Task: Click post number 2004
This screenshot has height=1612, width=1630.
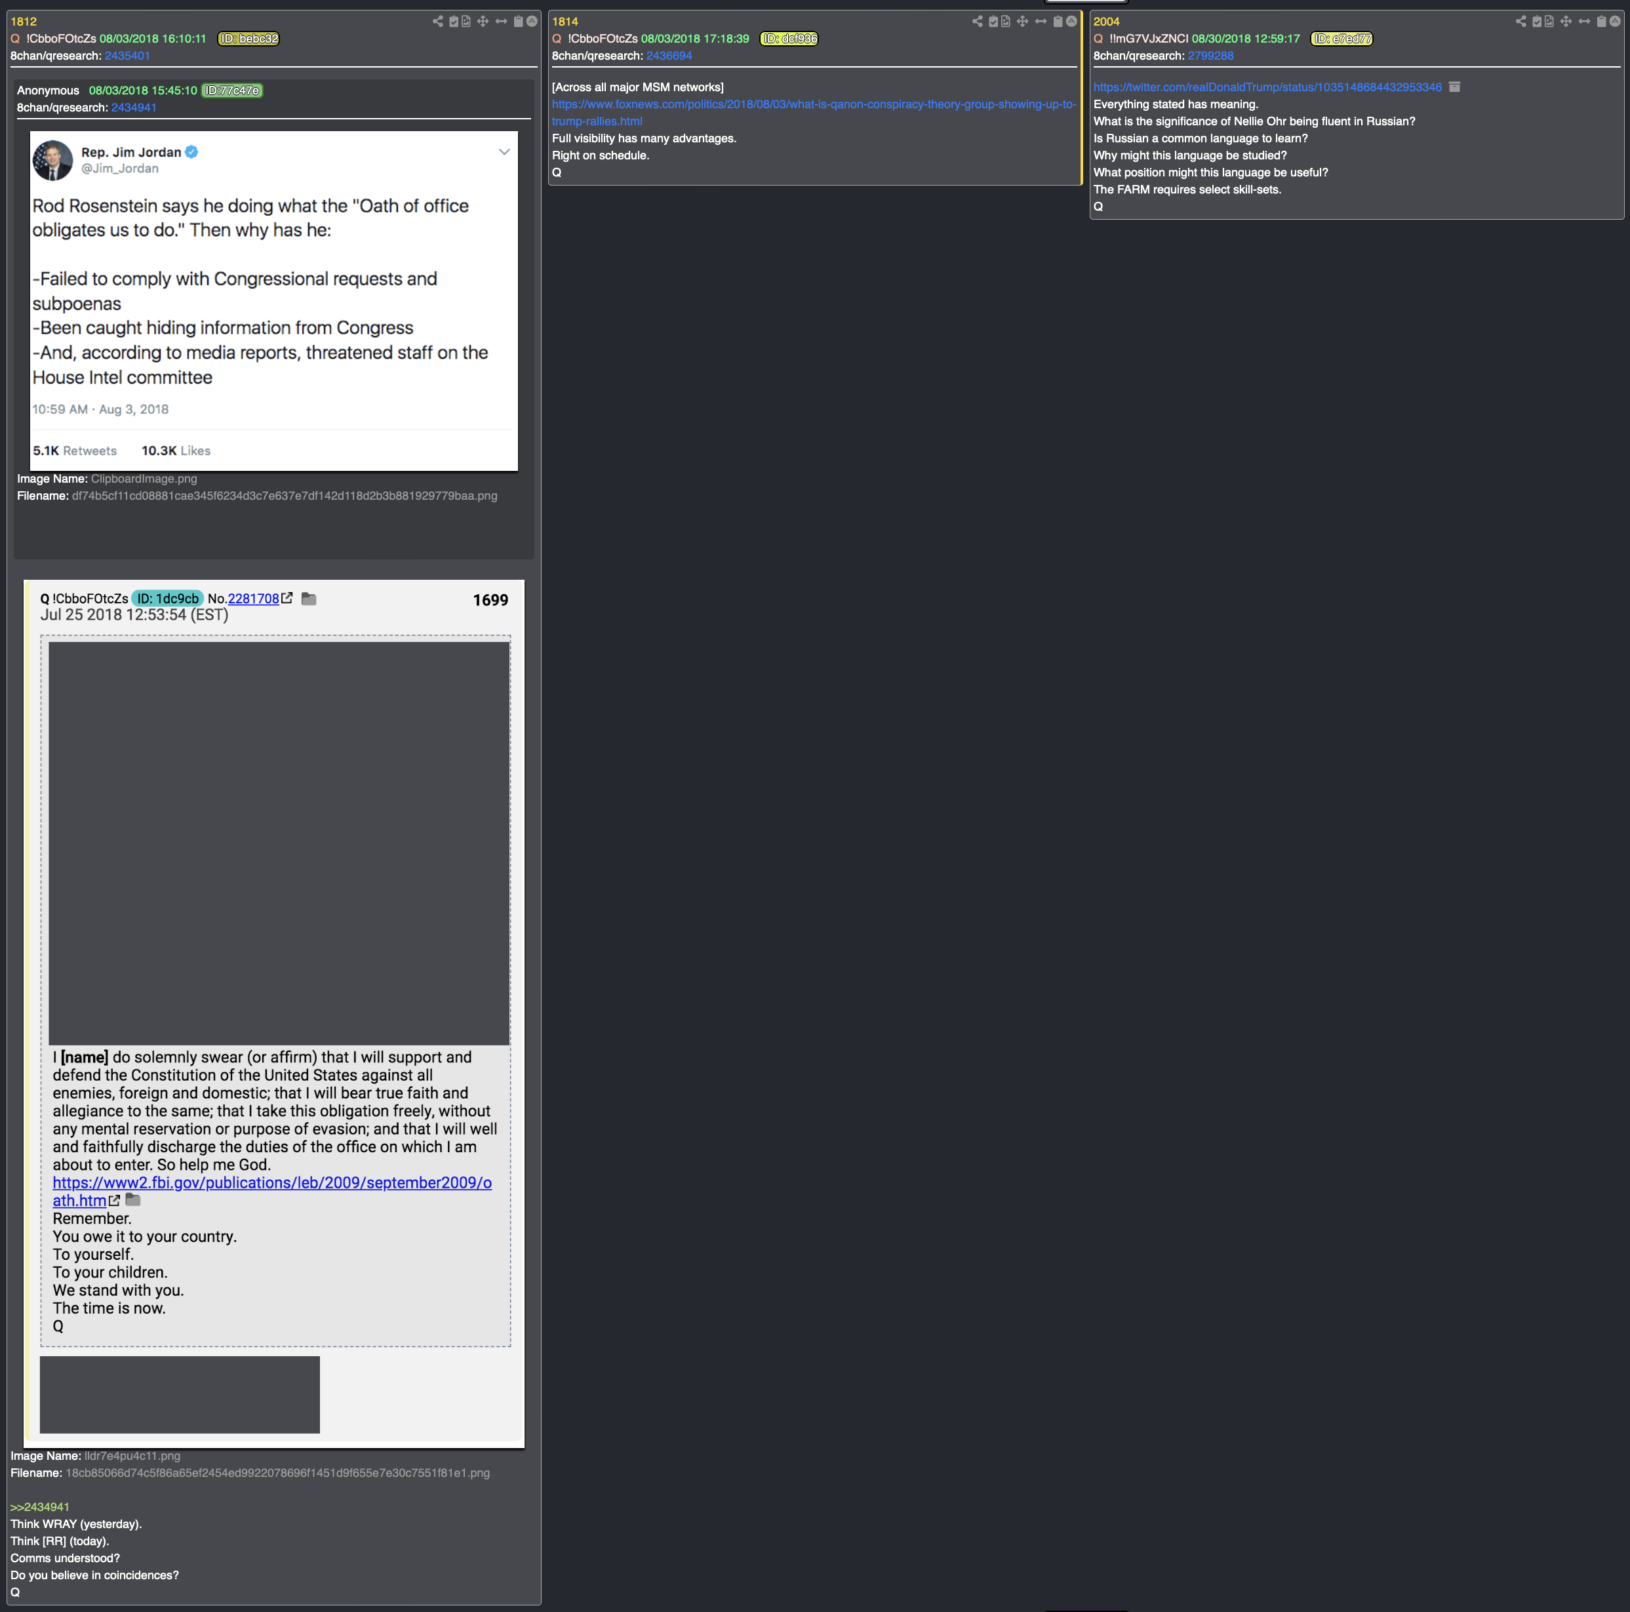Action: (x=1107, y=21)
